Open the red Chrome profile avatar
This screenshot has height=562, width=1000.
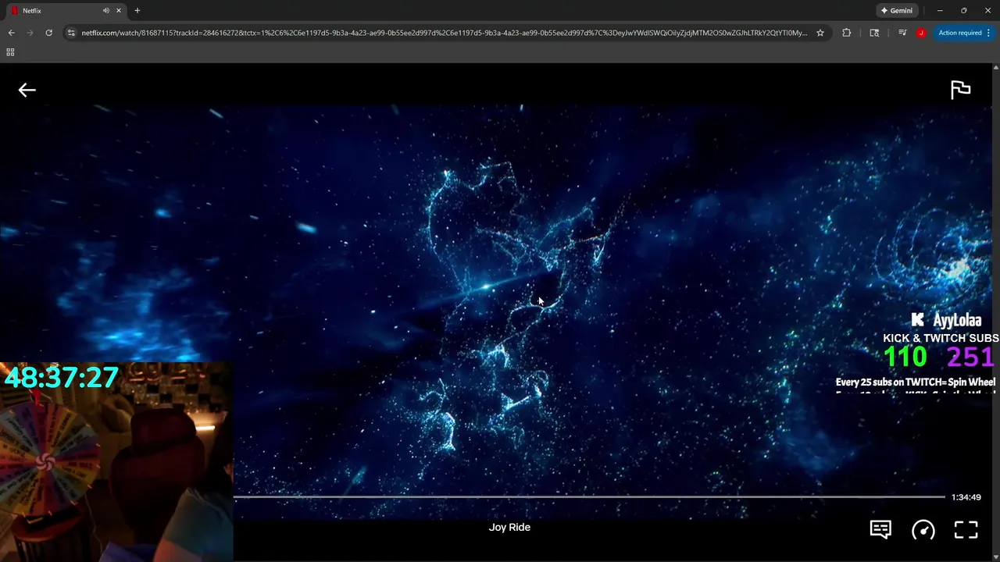(921, 33)
